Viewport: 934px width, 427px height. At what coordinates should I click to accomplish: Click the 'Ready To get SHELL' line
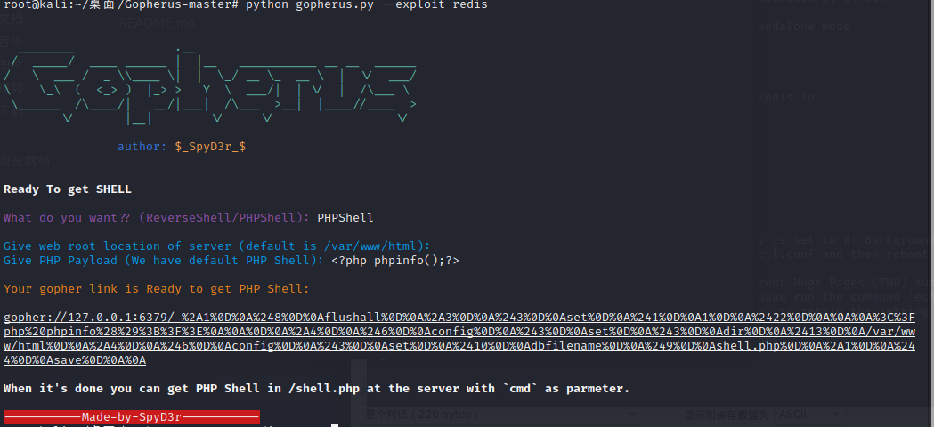(x=68, y=189)
